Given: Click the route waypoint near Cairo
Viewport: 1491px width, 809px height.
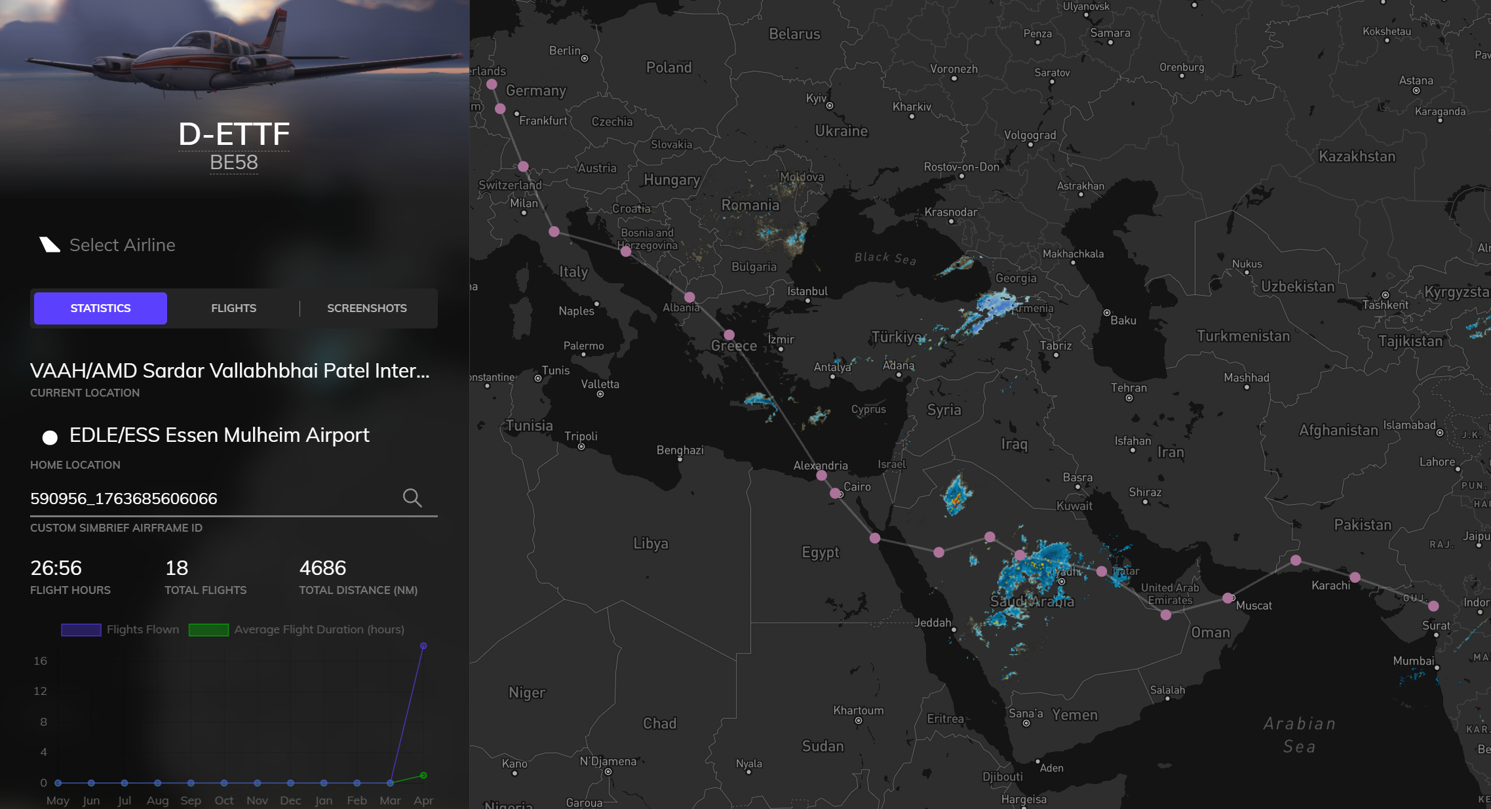Looking at the screenshot, I should point(835,493).
